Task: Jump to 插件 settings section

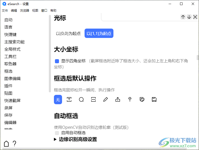Action: click(x=8, y=86)
